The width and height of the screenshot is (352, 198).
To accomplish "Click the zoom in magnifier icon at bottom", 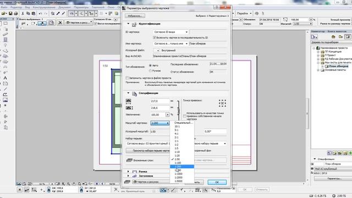I will 64,184.
